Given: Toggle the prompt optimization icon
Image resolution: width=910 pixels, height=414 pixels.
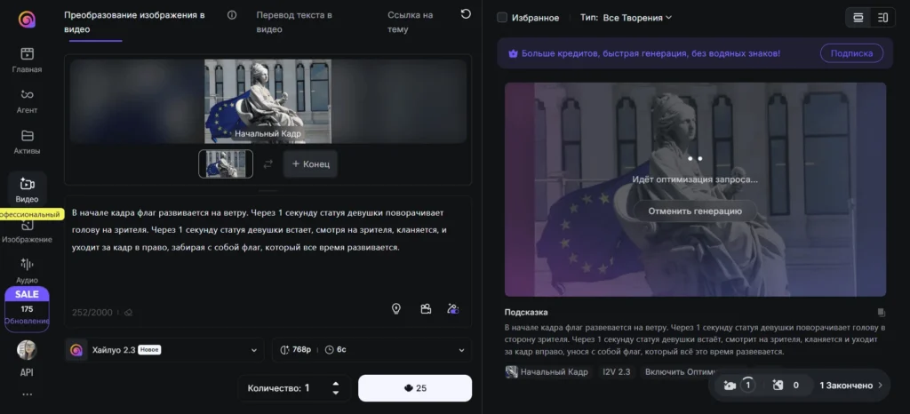Looking at the screenshot, I should 453,308.
